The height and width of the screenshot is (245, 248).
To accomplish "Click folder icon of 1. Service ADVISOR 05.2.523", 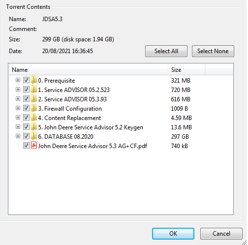I will click(x=33, y=90).
